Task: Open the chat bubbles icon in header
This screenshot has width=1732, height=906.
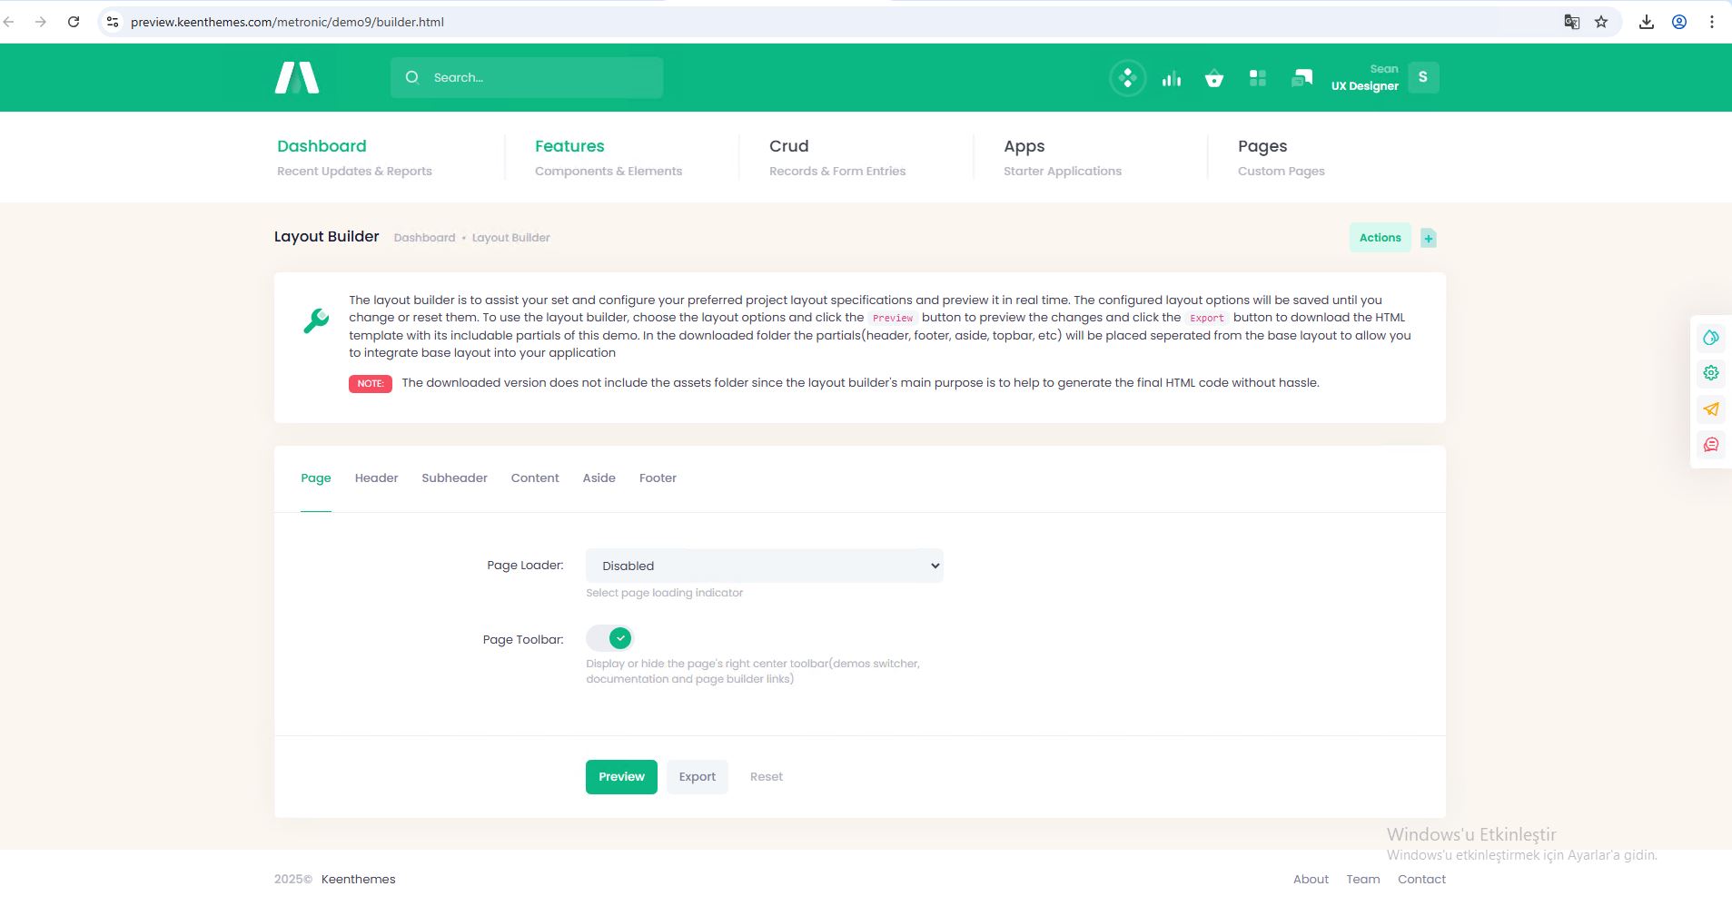Action: (x=1301, y=79)
